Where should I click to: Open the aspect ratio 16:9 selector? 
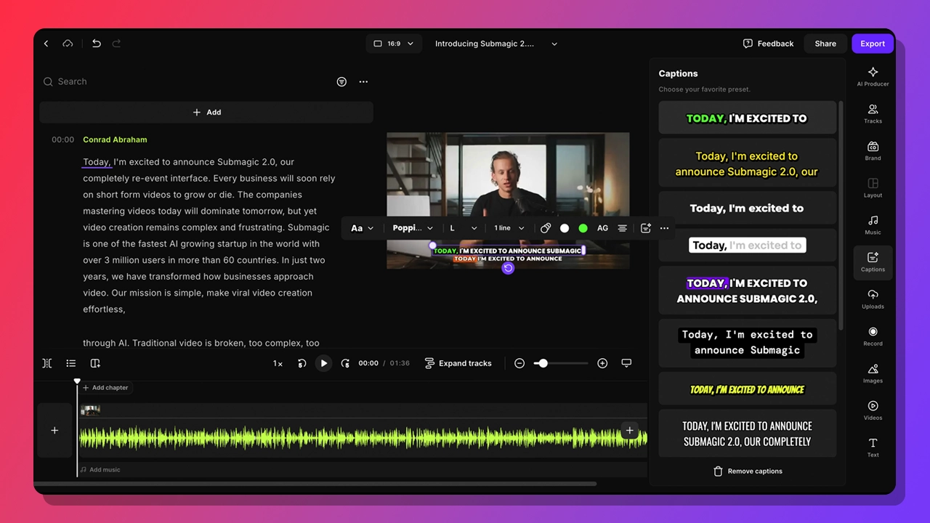coord(394,44)
